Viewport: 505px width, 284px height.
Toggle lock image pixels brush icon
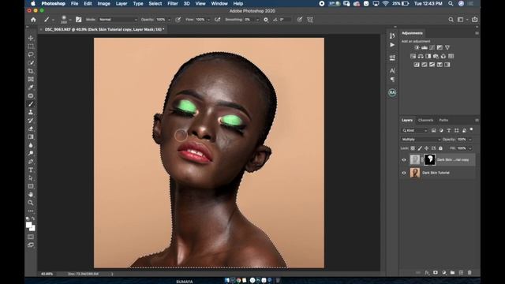420,148
